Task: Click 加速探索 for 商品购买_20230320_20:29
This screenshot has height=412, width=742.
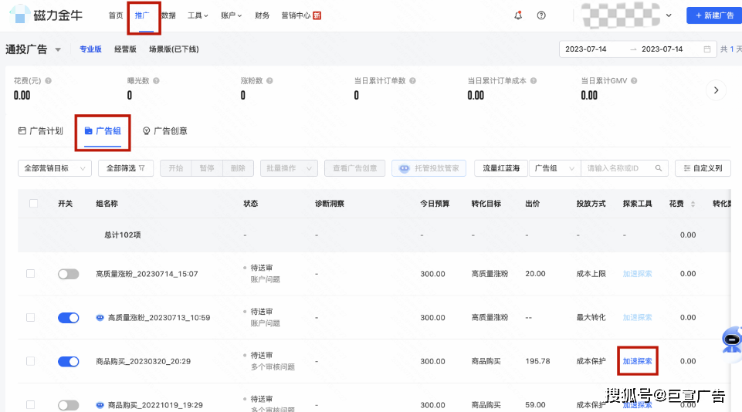Action: point(638,361)
